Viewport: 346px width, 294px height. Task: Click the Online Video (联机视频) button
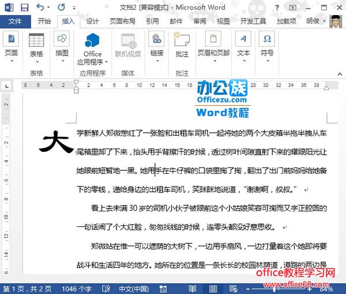(x=128, y=46)
